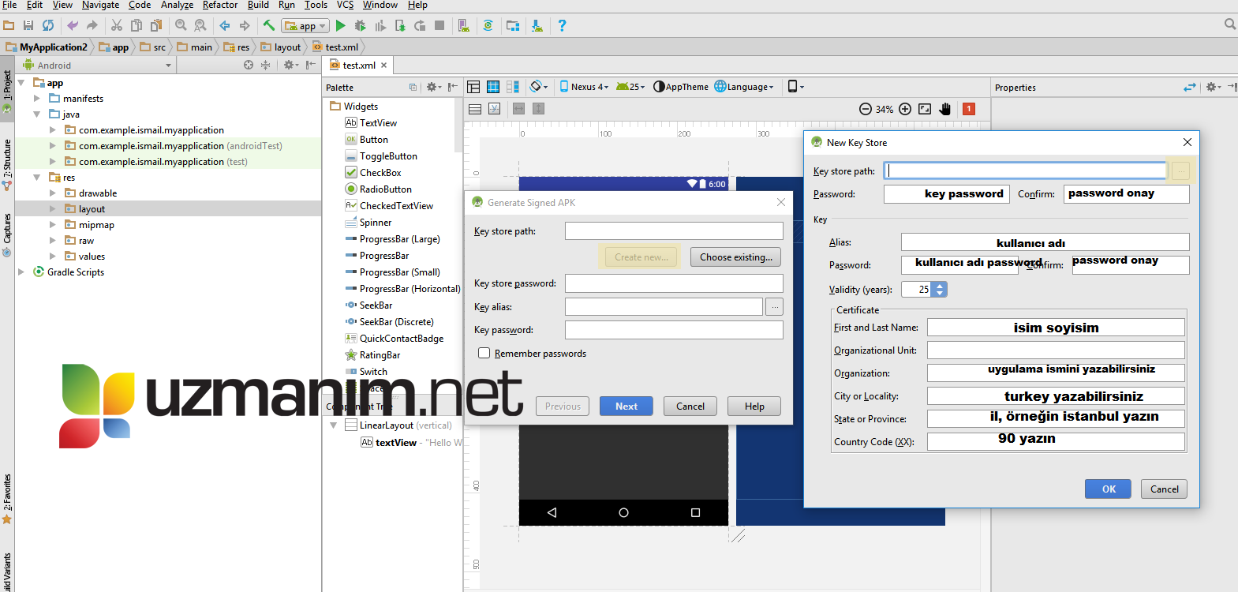Run the app with green play icon
The image size is (1238, 592).
tap(341, 26)
